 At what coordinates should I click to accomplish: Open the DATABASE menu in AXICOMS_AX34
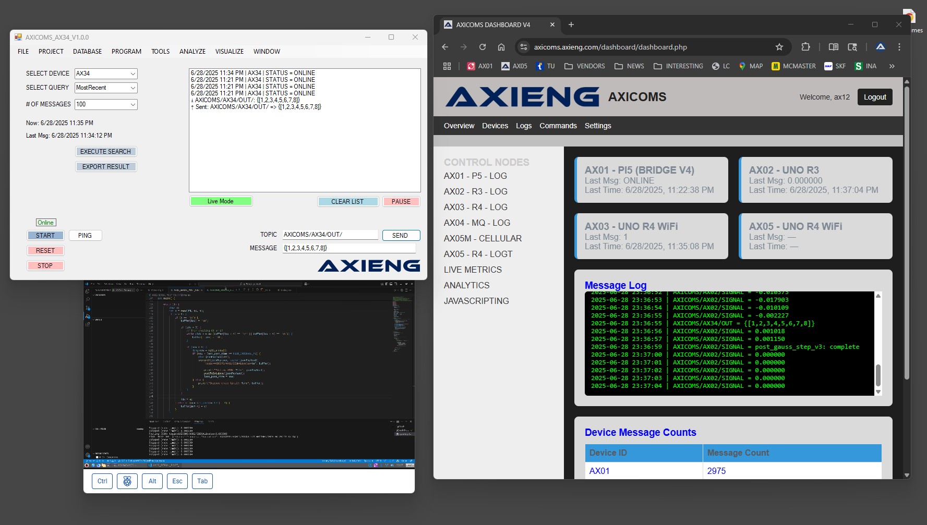coord(87,51)
